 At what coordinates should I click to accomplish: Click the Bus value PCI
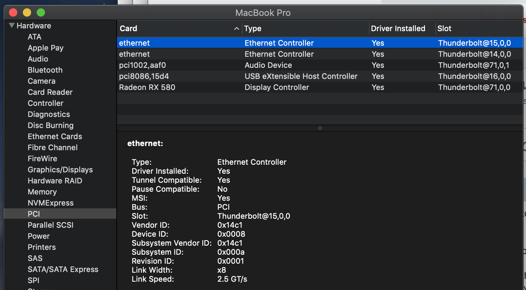click(223, 207)
